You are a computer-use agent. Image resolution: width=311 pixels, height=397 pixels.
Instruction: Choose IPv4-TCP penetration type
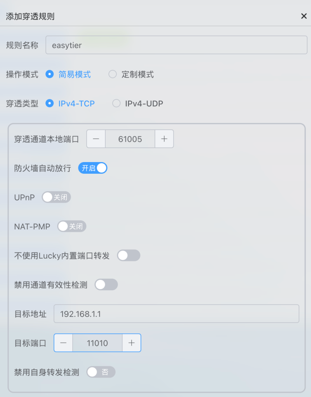(49, 104)
